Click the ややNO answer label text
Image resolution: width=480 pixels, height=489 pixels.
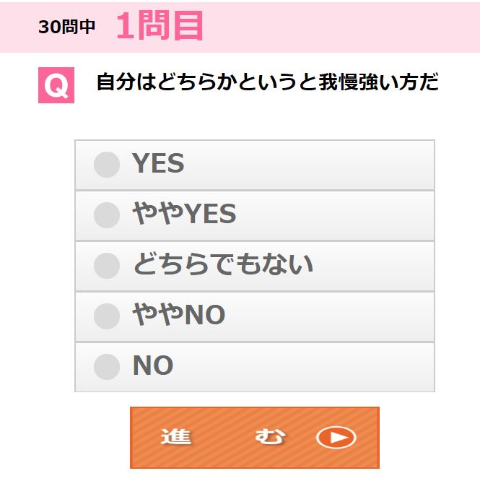(x=179, y=314)
